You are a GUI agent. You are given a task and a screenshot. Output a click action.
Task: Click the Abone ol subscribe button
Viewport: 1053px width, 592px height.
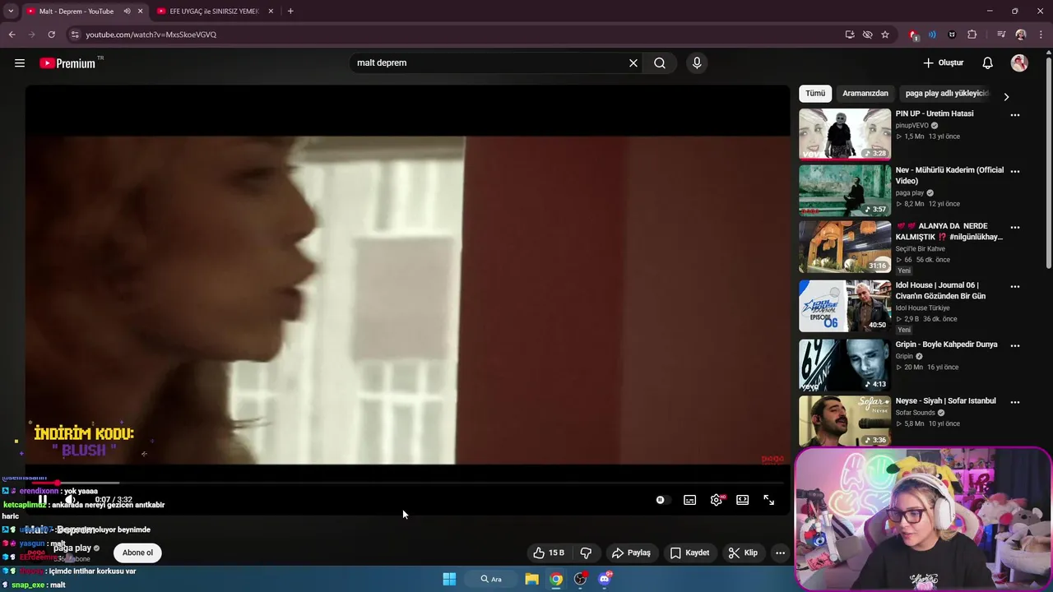click(137, 553)
